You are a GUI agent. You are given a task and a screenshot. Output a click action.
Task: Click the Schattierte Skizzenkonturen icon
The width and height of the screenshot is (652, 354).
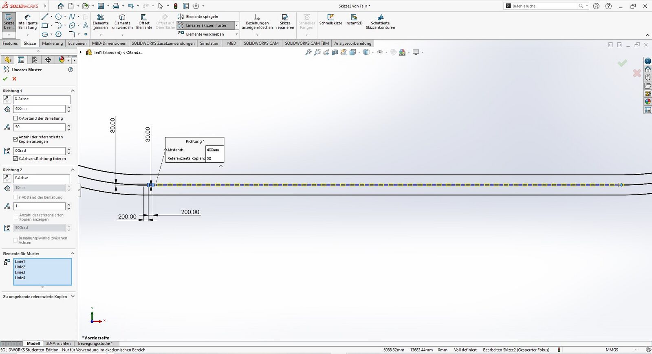pyautogui.click(x=380, y=22)
